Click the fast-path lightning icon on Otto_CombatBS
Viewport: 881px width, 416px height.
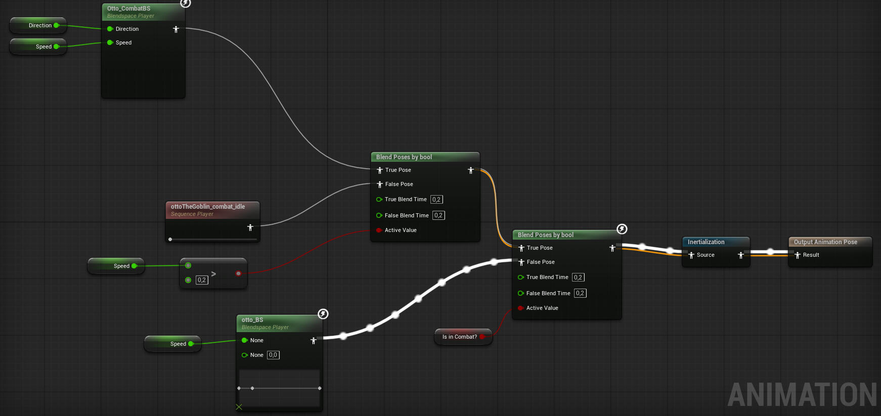[x=186, y=3]
